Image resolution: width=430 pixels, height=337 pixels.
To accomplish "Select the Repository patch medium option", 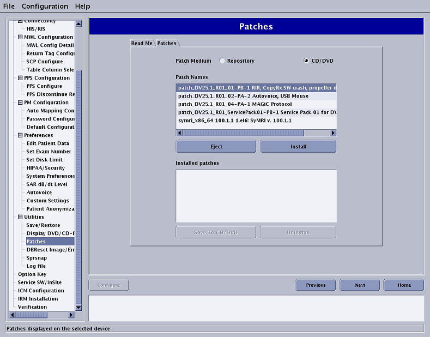I will point(222,61).
